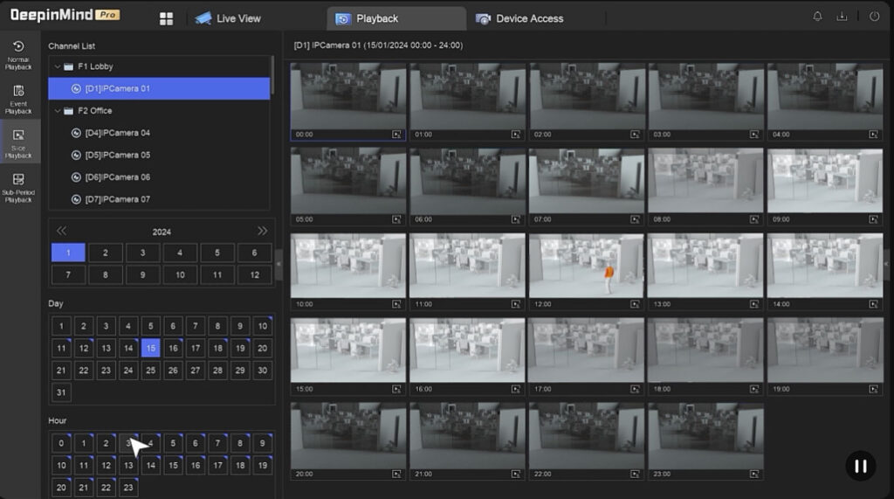Open the Device Access tab
This screenshot has width=894, height=499.
pyautogui.click(x=519, y=18)
